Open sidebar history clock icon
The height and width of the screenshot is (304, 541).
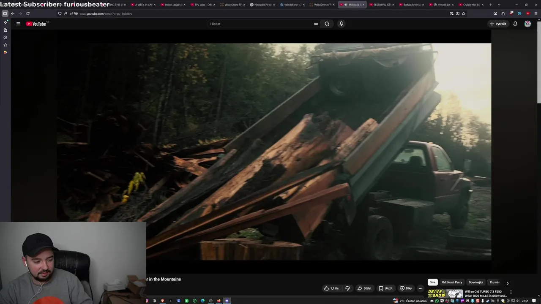[5, 37]
